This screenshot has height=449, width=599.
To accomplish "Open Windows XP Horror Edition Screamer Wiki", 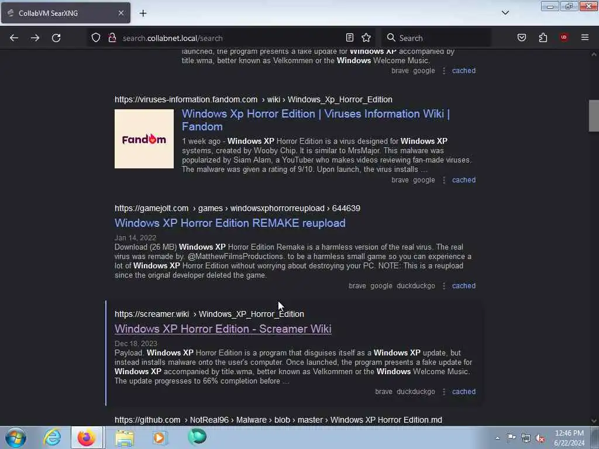I will [x=223, y=329].
